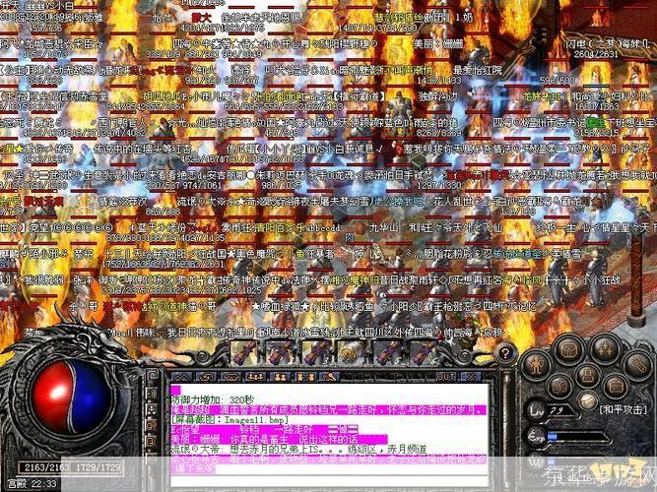Click the OUT logout button
Image resolution: width=657 pixels, height=492 pixels.
pyautogui.click(x=446, y=377)
